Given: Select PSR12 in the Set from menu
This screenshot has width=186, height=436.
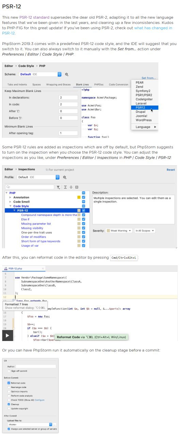Looking at the screenshot, I should pyautogui.click(x=145, y=108).
